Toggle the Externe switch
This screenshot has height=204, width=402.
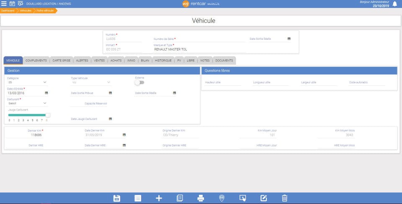click(x=139, y=82)
